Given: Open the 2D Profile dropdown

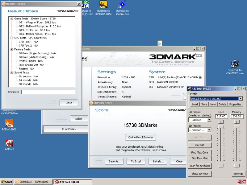Looking at the screenshot, I should (209, 120).
